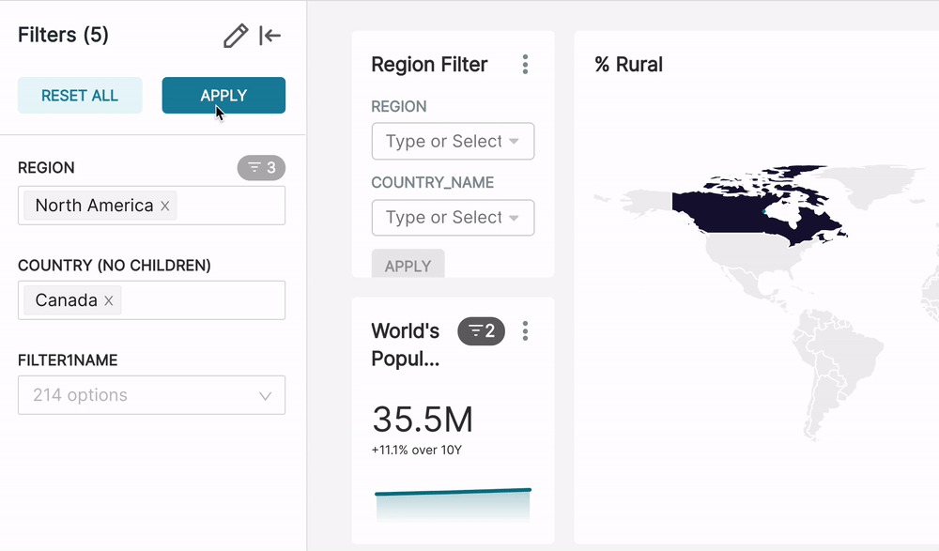This screenshot has height=551, width=939.
Task: Click the +11.1% over 10Y text
Action: (x=417, y=450)
